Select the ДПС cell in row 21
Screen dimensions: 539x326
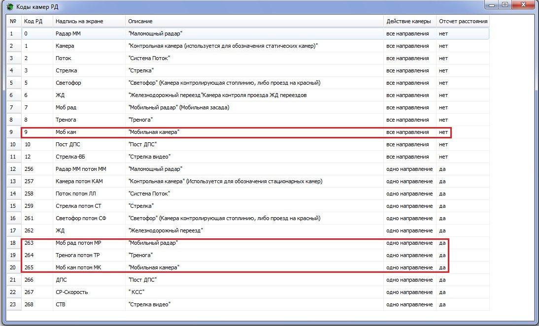click(x=89, y=280)
